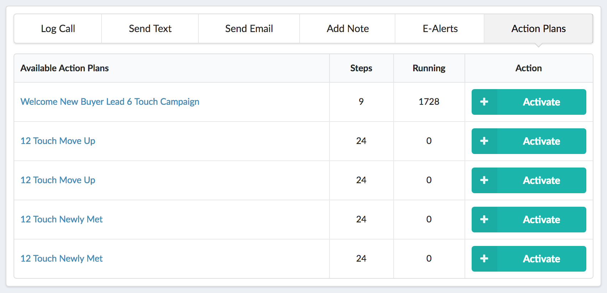Screen dimensions: 607x293
Task: Open the first 12 Touch Newly Met link
Action: coord(61,220)
